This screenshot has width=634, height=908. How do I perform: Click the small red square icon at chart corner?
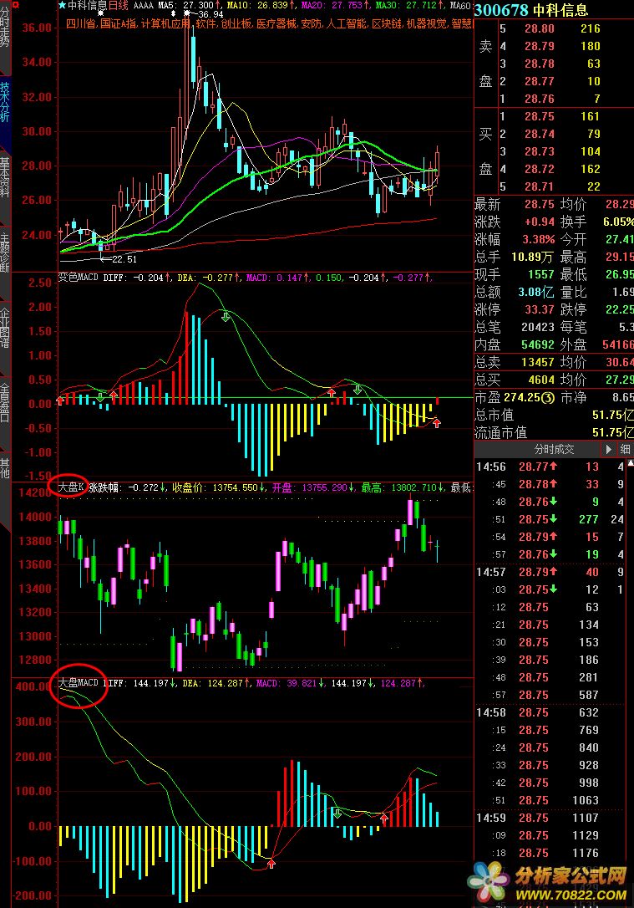click(x=16, y=4)
